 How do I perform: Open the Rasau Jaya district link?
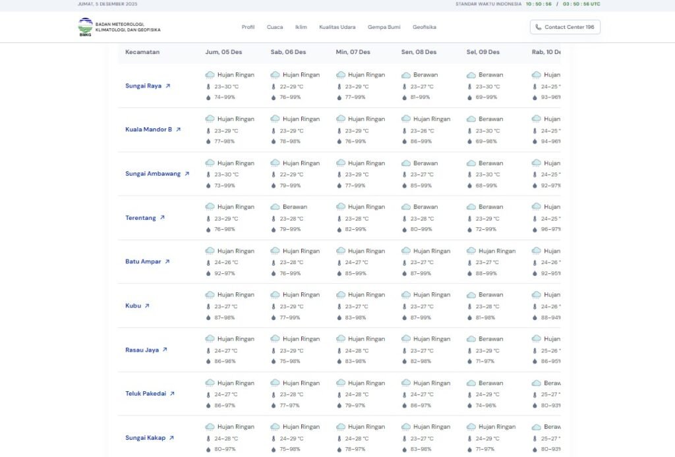pos(142,350)
